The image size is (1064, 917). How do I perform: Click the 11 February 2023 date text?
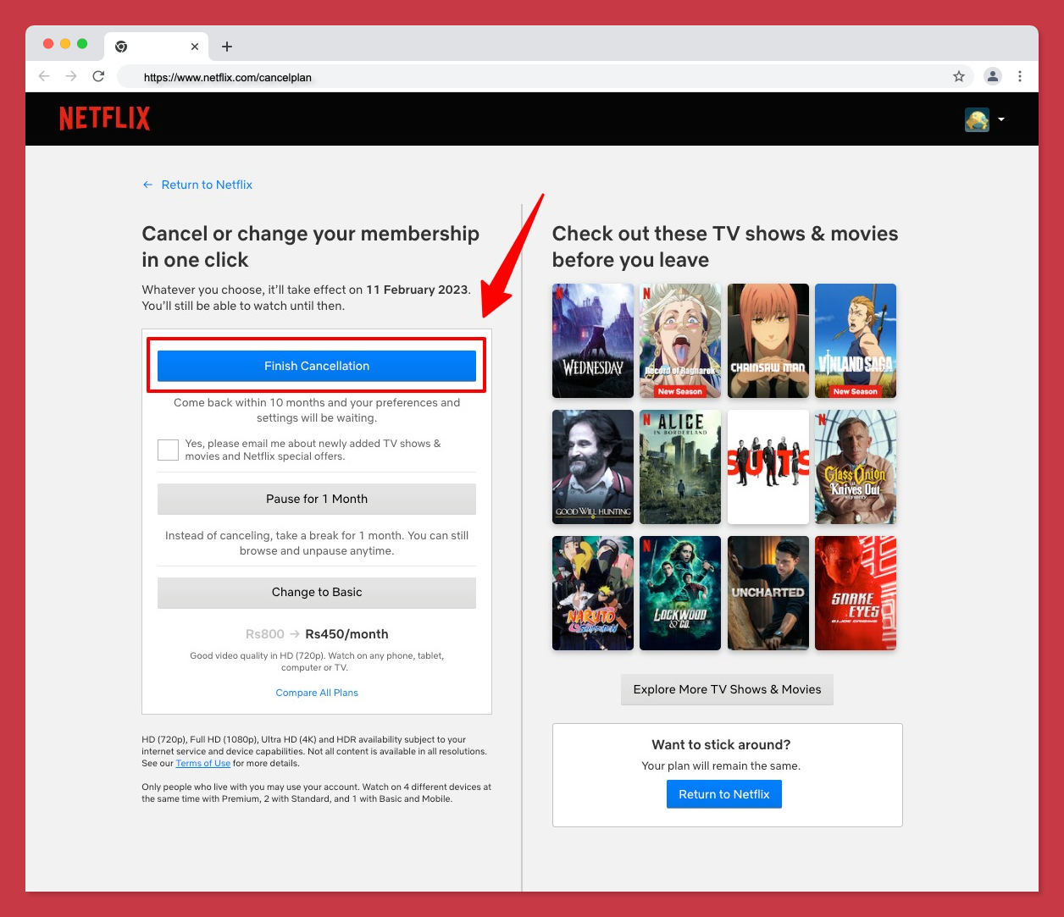[417, 290]
